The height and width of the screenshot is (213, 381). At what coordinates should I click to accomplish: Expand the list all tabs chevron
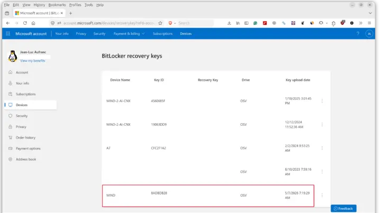tap(370, 13)
